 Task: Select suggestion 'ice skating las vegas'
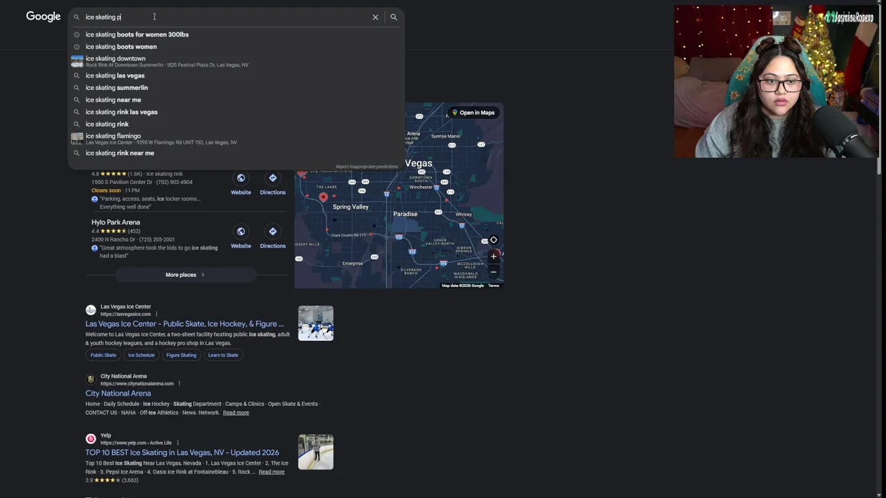point(115,75)
